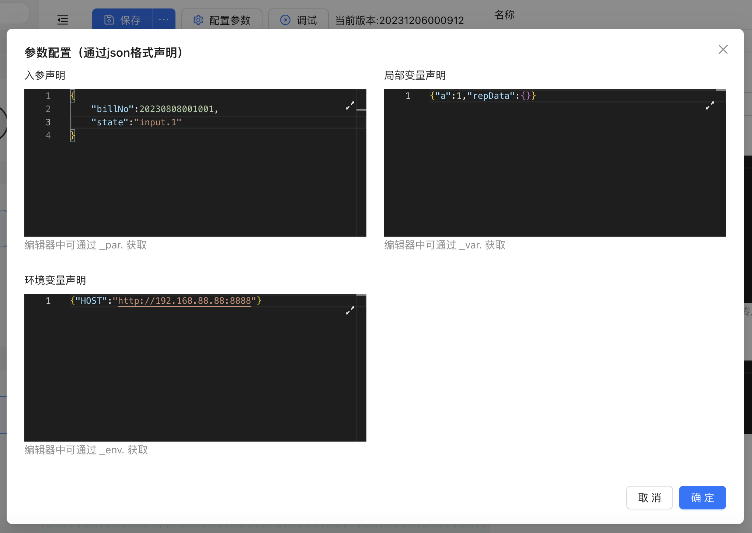Click into the 局部变量声明 JSON code line
The height and width of the screenshot is (533, 752).
[483, 96]
